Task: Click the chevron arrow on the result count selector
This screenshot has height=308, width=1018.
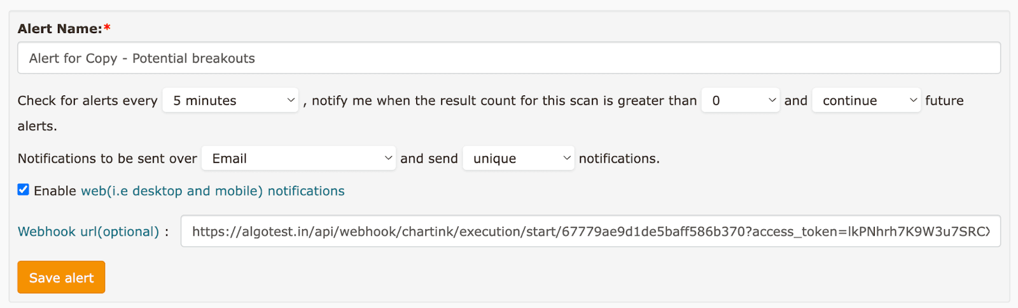Action: click(x=772, y=100)
